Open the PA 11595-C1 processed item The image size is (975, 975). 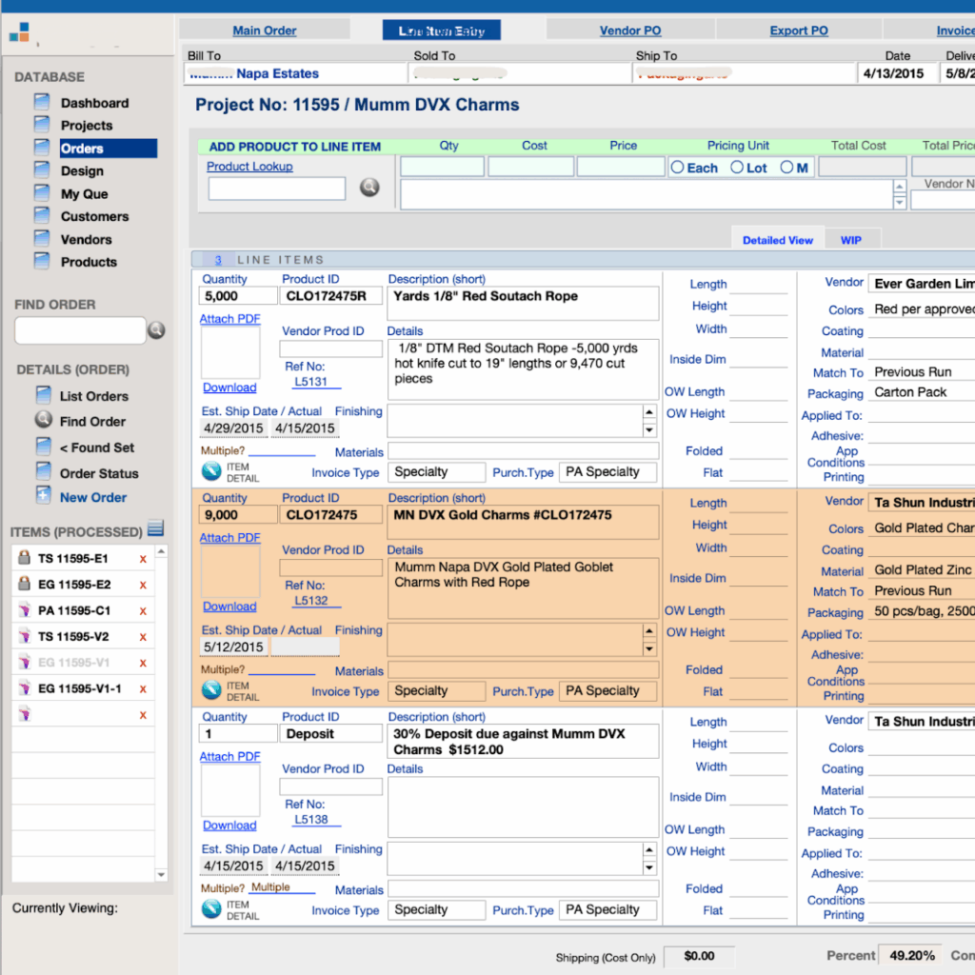(73, 610)
